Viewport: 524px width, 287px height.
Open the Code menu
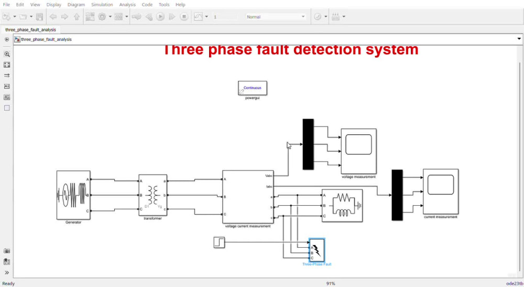click(147, 5)
